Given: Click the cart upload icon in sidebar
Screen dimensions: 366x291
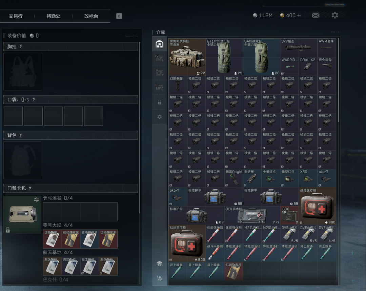Looking at the screenshot, I should click(x=159, y=278).
